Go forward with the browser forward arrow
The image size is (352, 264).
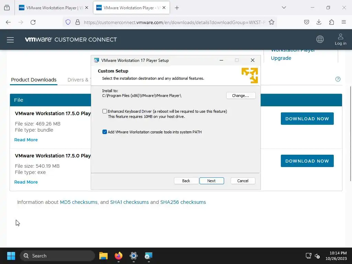point(21,22)
